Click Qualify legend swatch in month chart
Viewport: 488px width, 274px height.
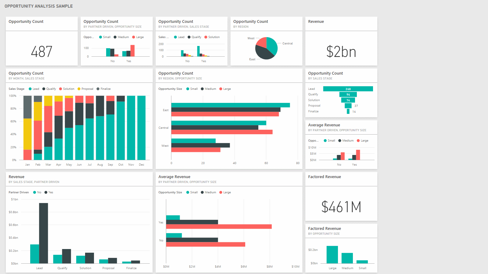44,89
